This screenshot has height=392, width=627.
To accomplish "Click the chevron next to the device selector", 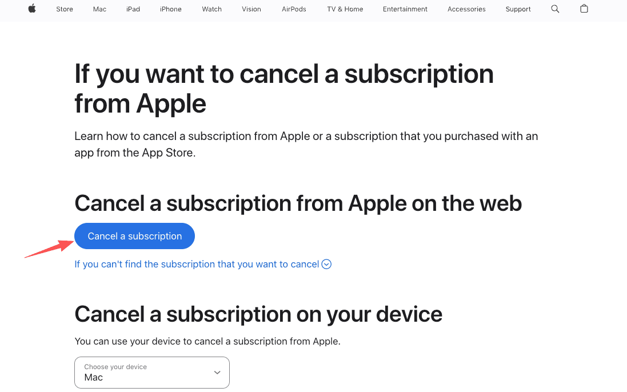I will click(x=217, y=372).
